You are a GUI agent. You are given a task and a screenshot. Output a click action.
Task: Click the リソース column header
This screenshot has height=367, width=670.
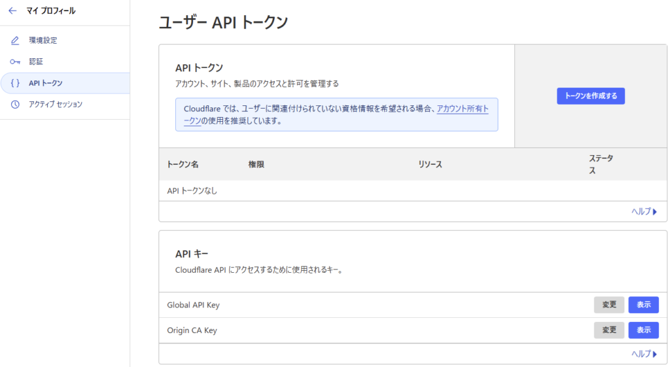(x=431, y=164)
